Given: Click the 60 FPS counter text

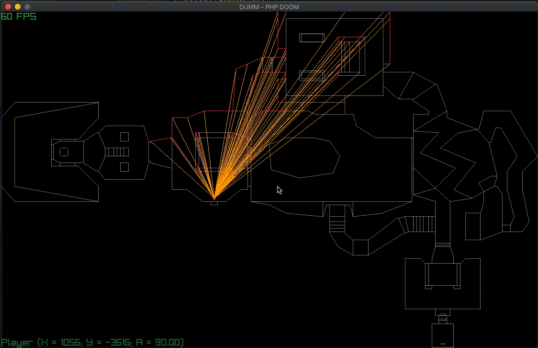Looking at the screenshot, I should (19, 16).
